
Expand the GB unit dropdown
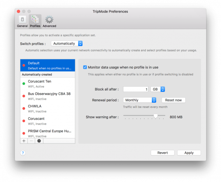pos(158,89)
